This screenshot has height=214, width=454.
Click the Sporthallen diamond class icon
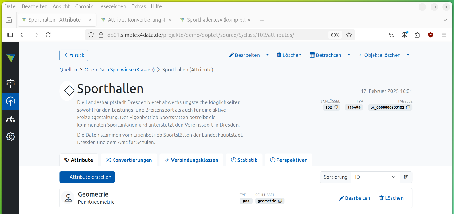(69, 91)
